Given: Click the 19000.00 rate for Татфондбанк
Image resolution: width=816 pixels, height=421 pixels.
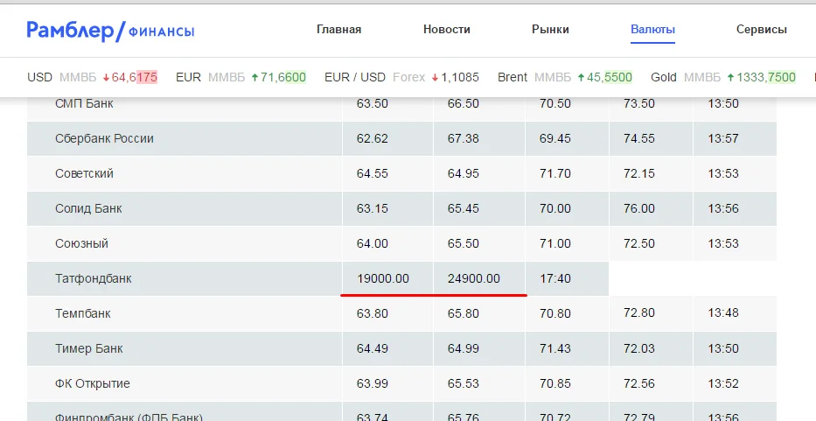Looking at the screenshot, I should pyautogui.click(x=383, y=278).
